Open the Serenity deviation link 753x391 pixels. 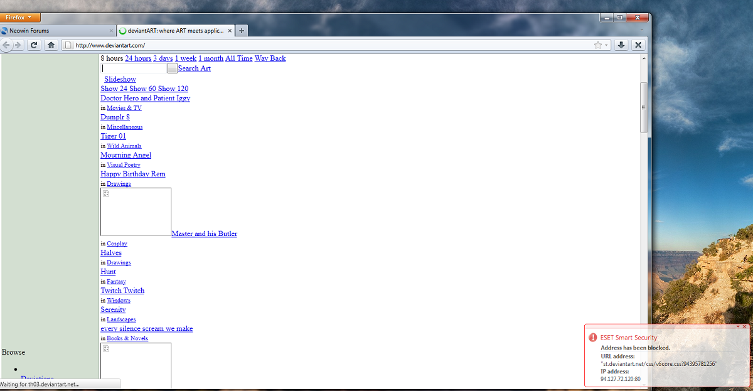(113, 309)
